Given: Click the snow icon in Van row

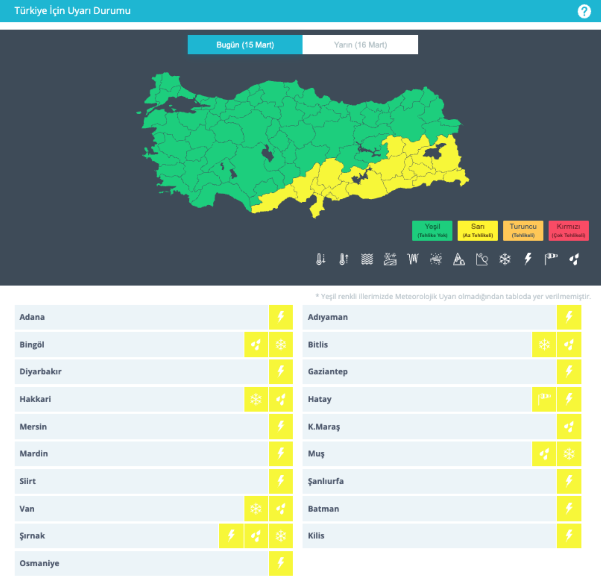Looking at the screenshot, I should [x=256, y=509].
